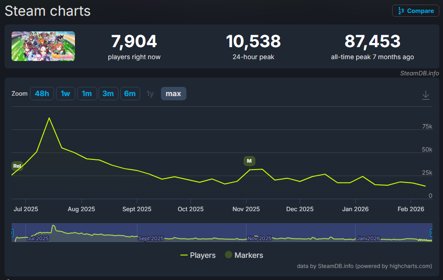The height and width of the screenshot is (280, 443).
Task: Click the July 2025 peak on the chart line
Action: click(49, 118)
